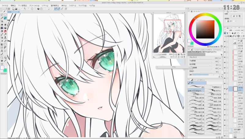Select the masablur brush
Viewport: 245px width, 139px height.
click(213, 133)
